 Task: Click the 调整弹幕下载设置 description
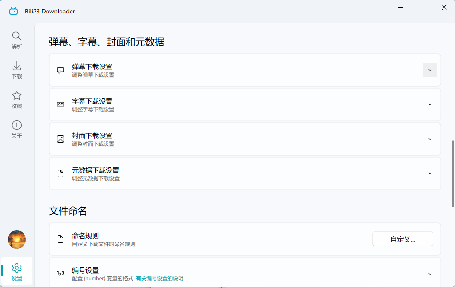93,75
